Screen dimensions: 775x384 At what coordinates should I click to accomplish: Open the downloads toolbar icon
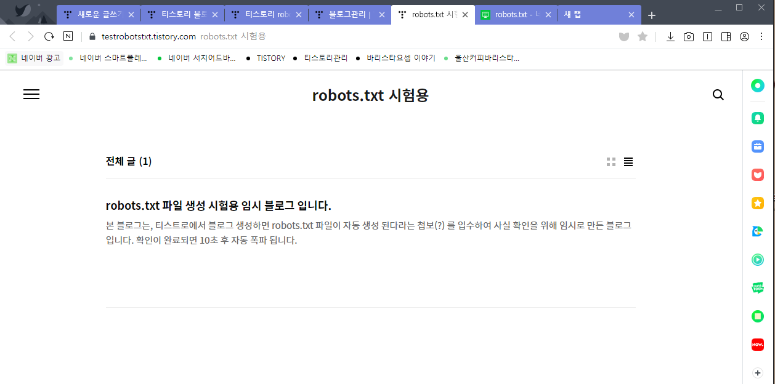pyautogui.click(x=670, y=37)
